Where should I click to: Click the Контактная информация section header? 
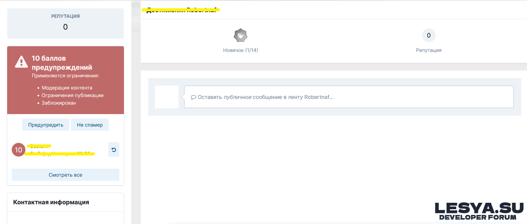point(51,202)
